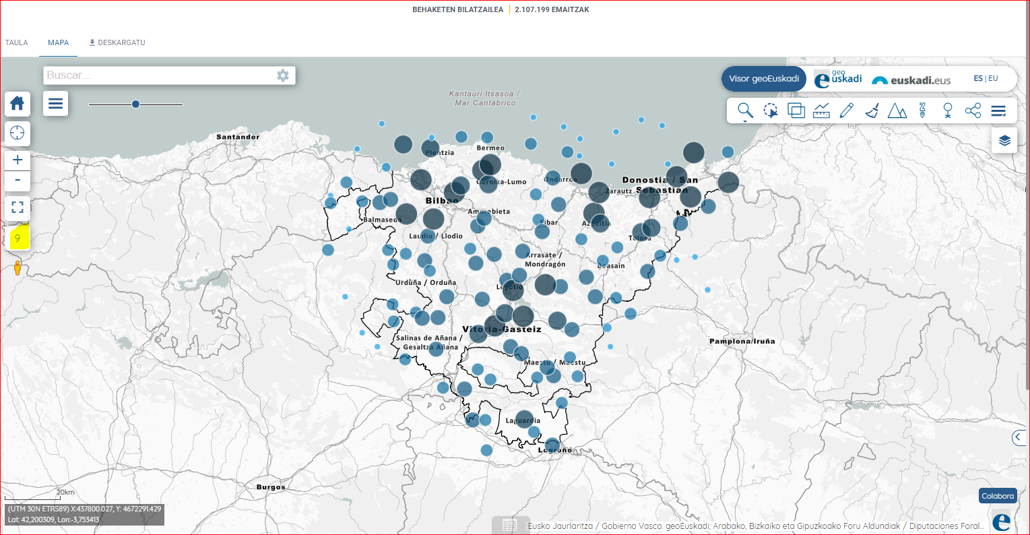Image resolution: width=1030 pixels, height=535 pixels.
Task: Click the share icon in toolbar
Action: coord(973,111)
